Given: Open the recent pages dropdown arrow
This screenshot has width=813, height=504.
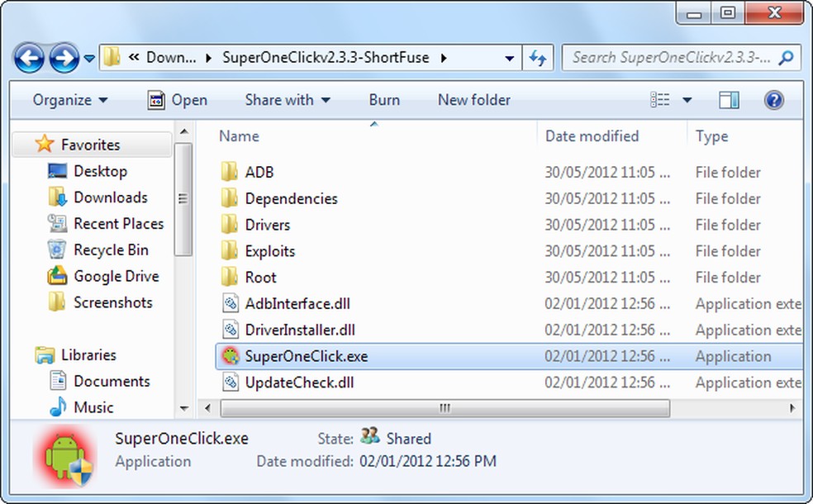Looking at the screenshot, I should point(89,59).
